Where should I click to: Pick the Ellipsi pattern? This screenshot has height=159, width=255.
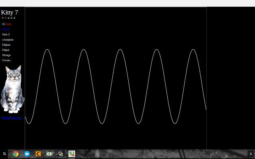[6, 50]
